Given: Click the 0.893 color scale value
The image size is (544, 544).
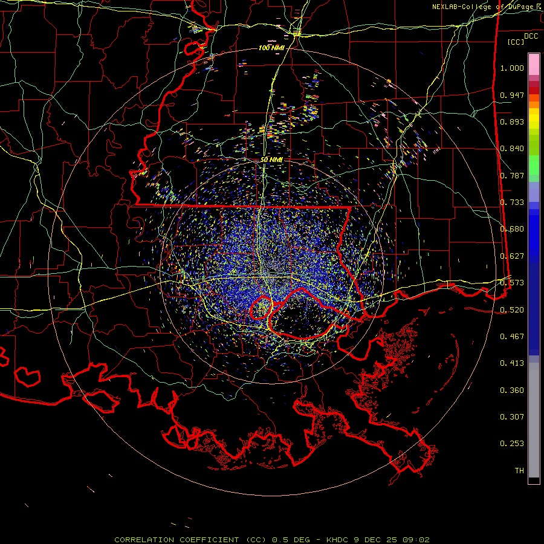Looking at the screenshot, I should 512,121.
